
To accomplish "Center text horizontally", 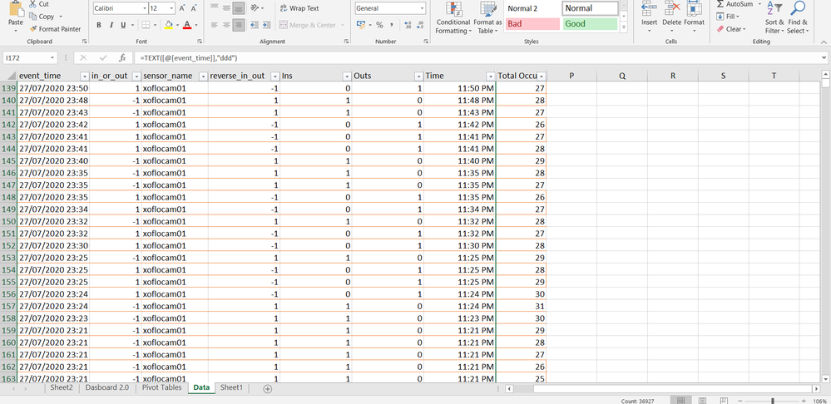I will pos(226,25).
